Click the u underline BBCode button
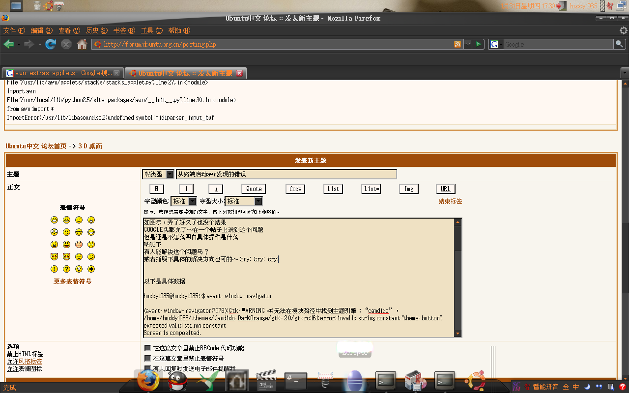This screenshot has height=393, width=629. (216, 189)
